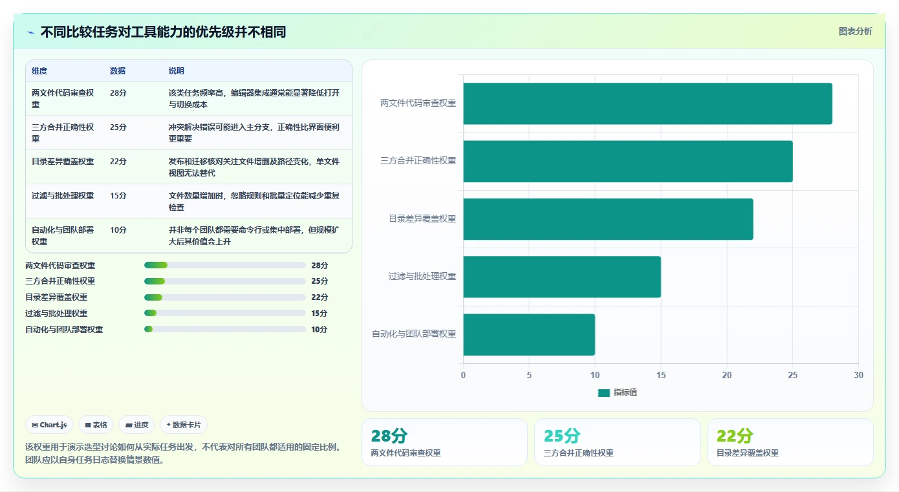The height and width of the screenshot is (492, 899).
Task: Click the 28分 value in the table
Action: [x=118, y=93]
